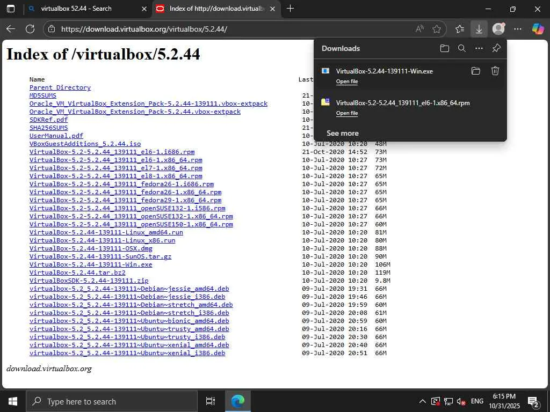Toggle Read aloud icon in address bar
This screenshot has width=550, height=412.
pos(419,29)
